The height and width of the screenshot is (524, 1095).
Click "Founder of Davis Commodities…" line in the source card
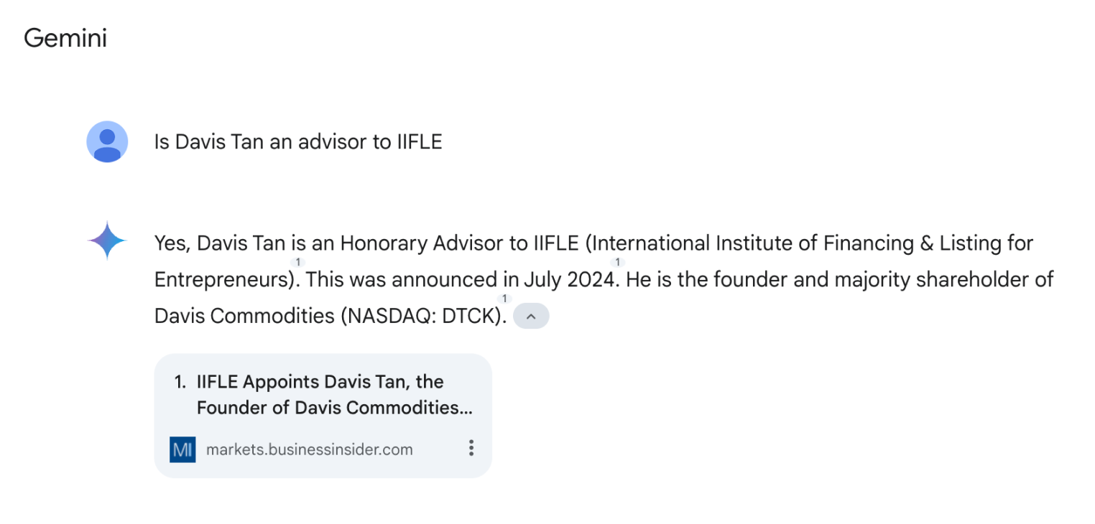click(334, 408)
